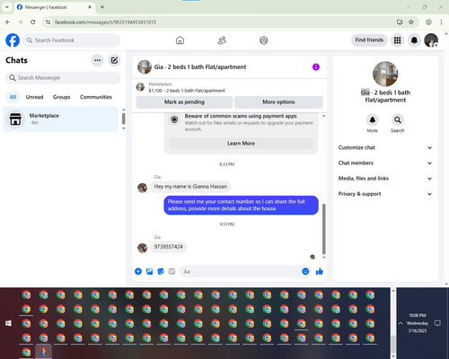The height and width of the screenshot is (359, 449).
Task: Click the chat header listing avatar
Action: coord(145,67)
